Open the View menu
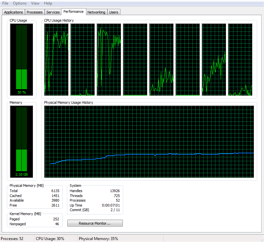264x242 pixels. [x=35, y=3]
